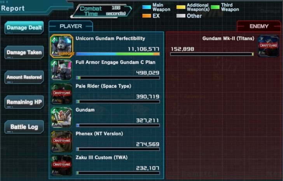This screenshot has width=283, height=181.
Task: Select the Gundam unit portrait
Action: 61,118
